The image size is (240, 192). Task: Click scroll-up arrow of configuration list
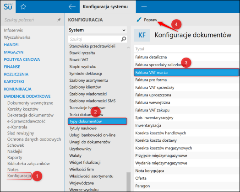(x=128, y=48)
